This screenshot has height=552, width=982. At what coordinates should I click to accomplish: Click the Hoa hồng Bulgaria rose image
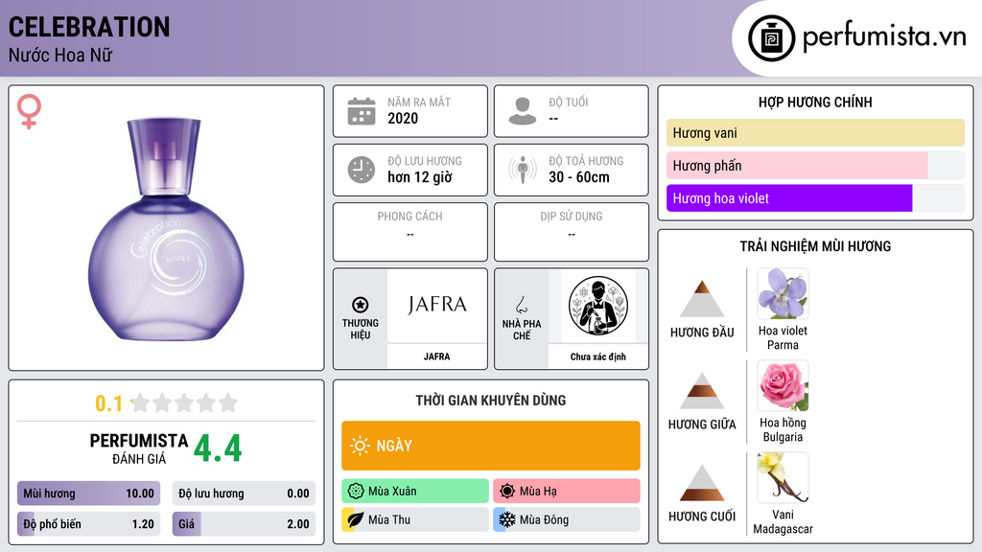click(783, 385)
